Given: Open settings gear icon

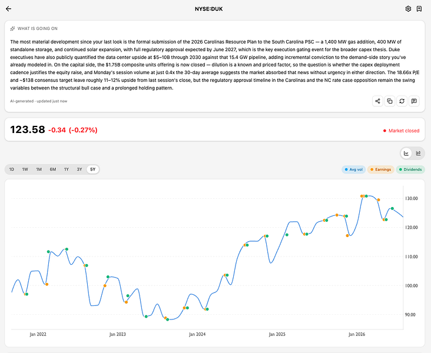Looking at the screenshot, I should (408, 9).
